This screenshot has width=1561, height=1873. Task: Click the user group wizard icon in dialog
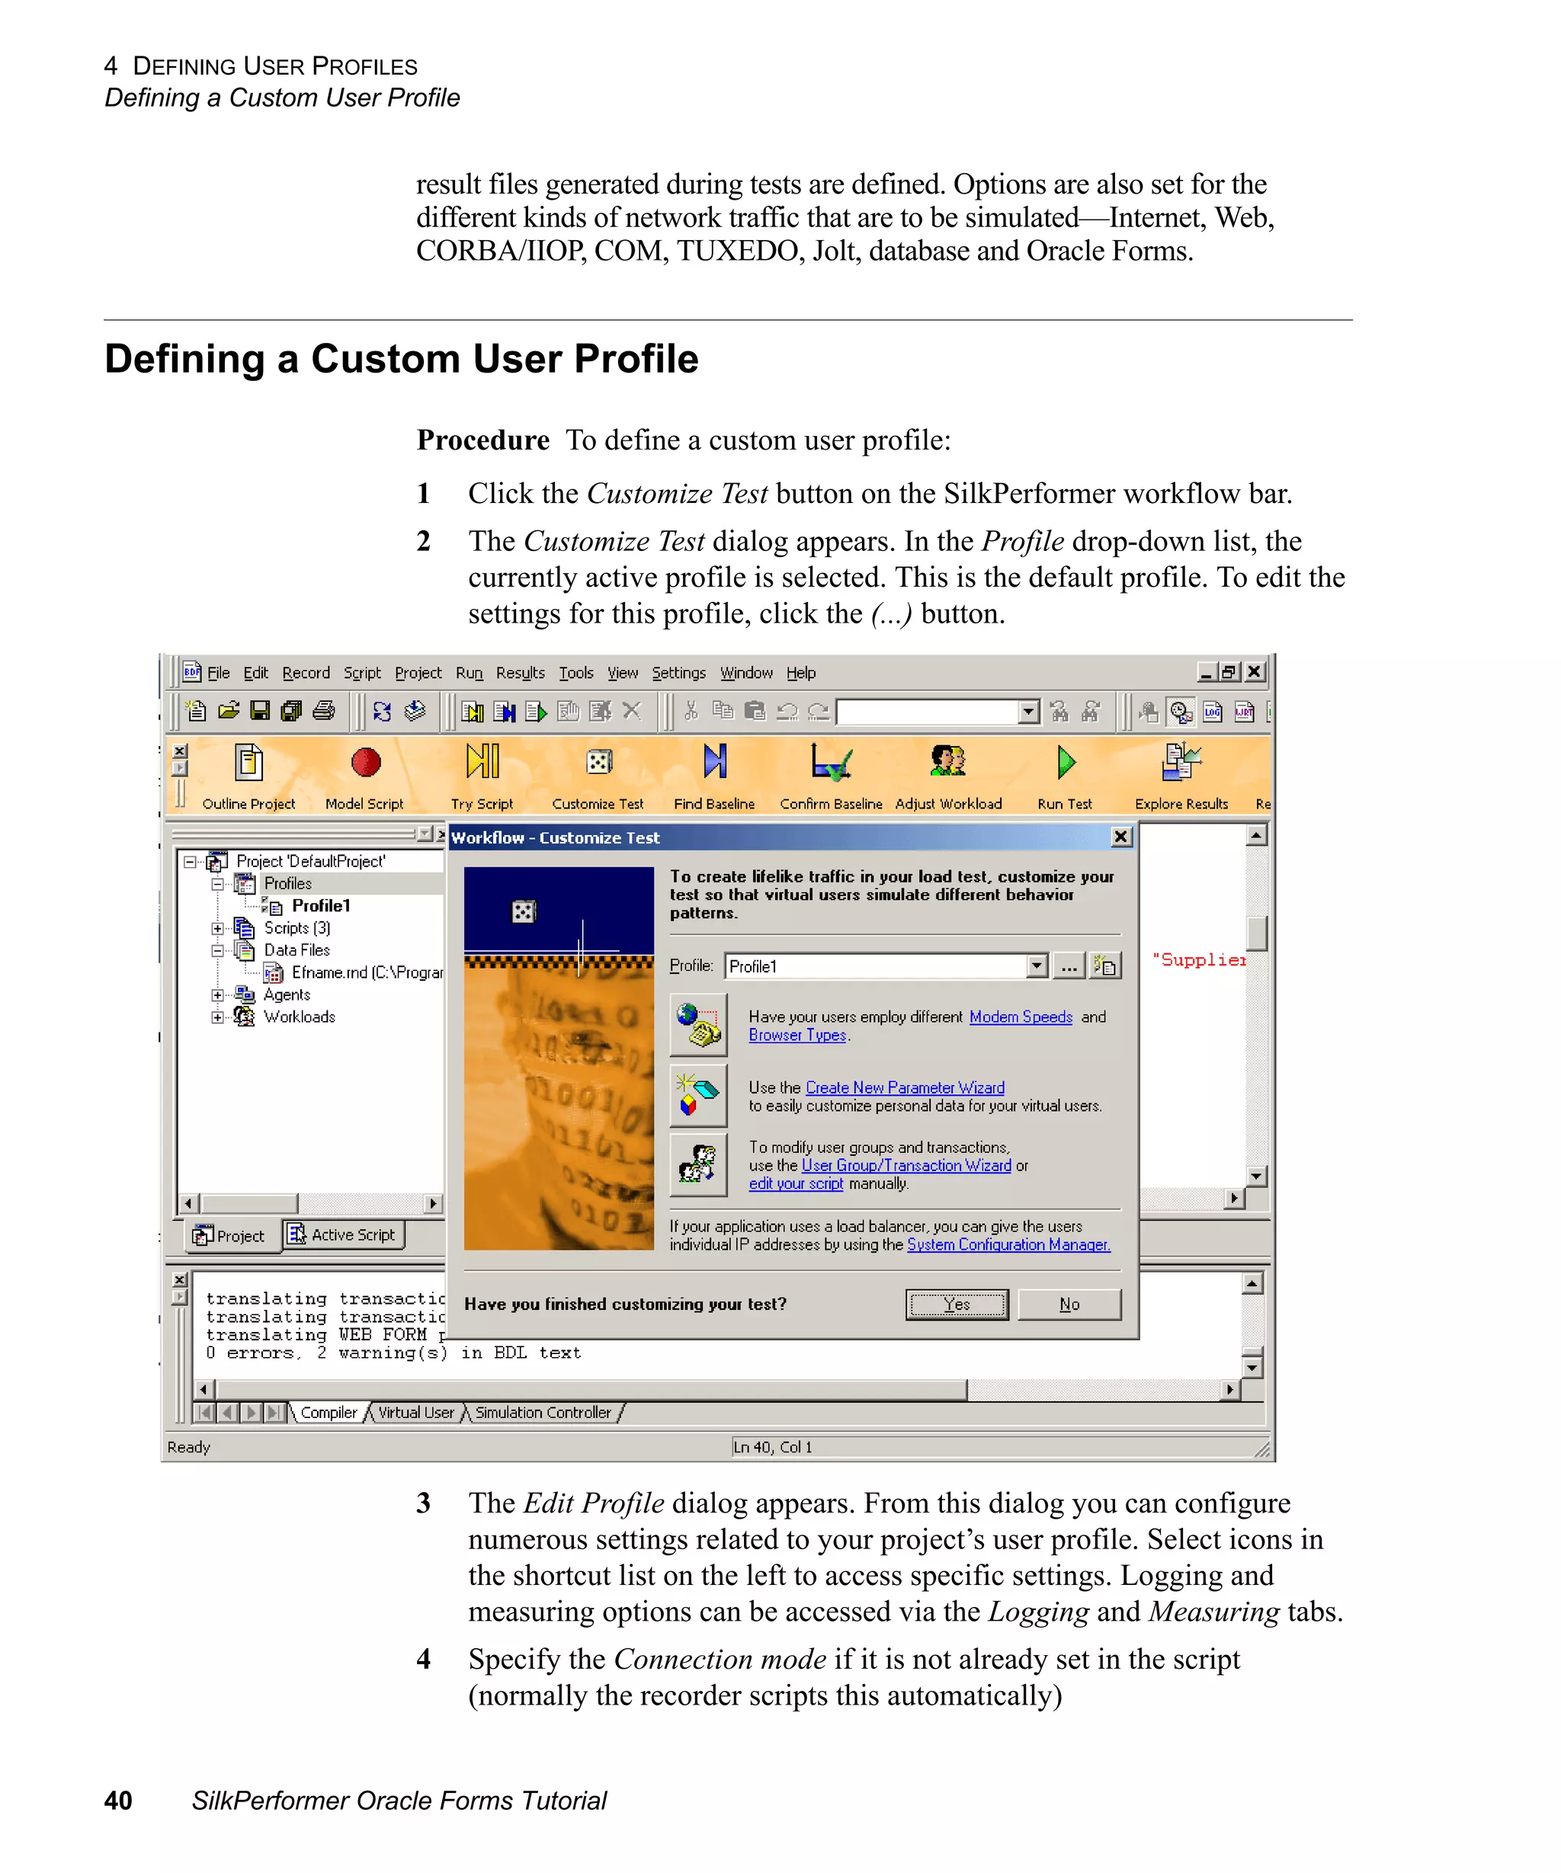click(x=698, y=1165)
